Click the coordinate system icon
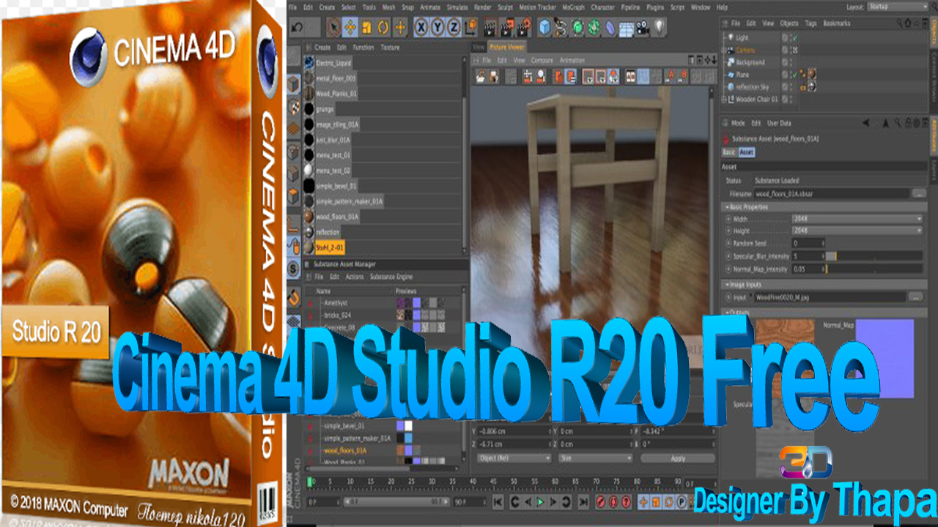 point(470,29)
